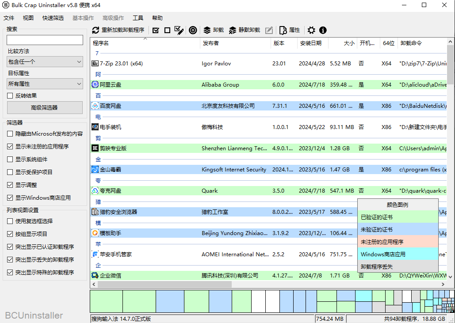Viewport: 455px width, 323px height.
Task: Click inside the search (搜索) text field
Action: [x=45, y=40]
